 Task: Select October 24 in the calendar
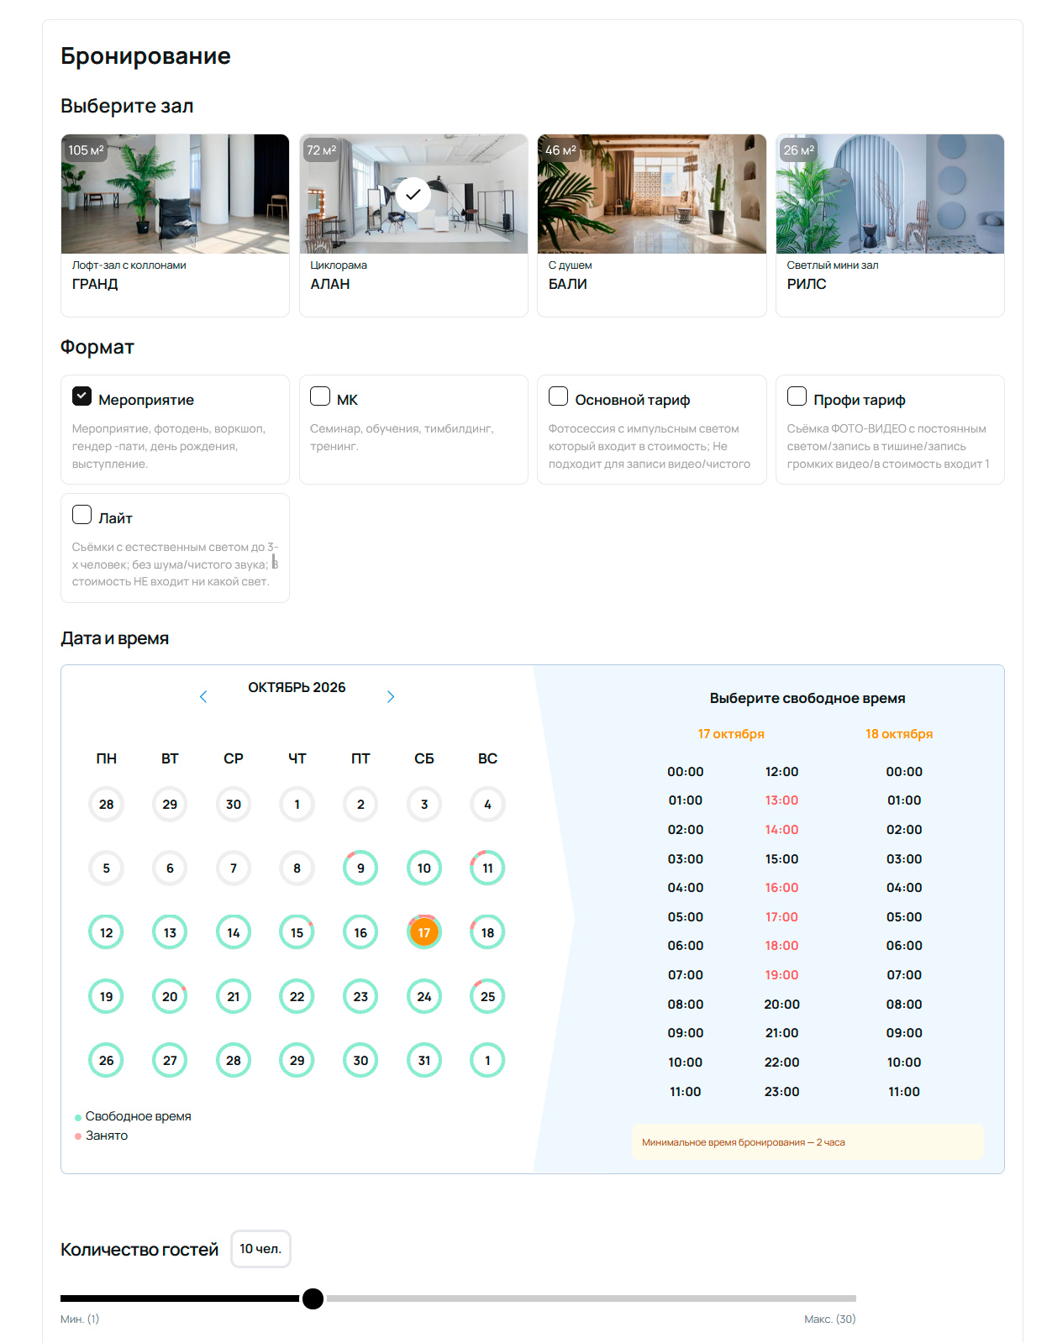click(424, 996)
